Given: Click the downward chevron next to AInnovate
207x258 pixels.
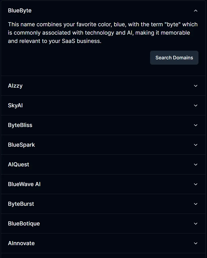Looking at the screenshot, I should pos(196,243).
